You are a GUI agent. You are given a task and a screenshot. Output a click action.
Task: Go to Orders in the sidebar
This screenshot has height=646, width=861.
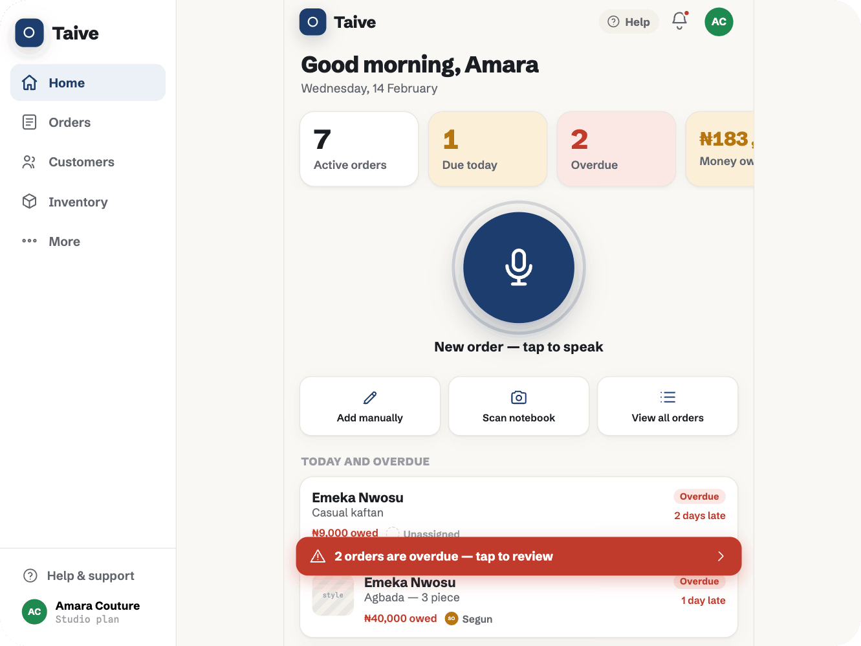click(88, 122)
